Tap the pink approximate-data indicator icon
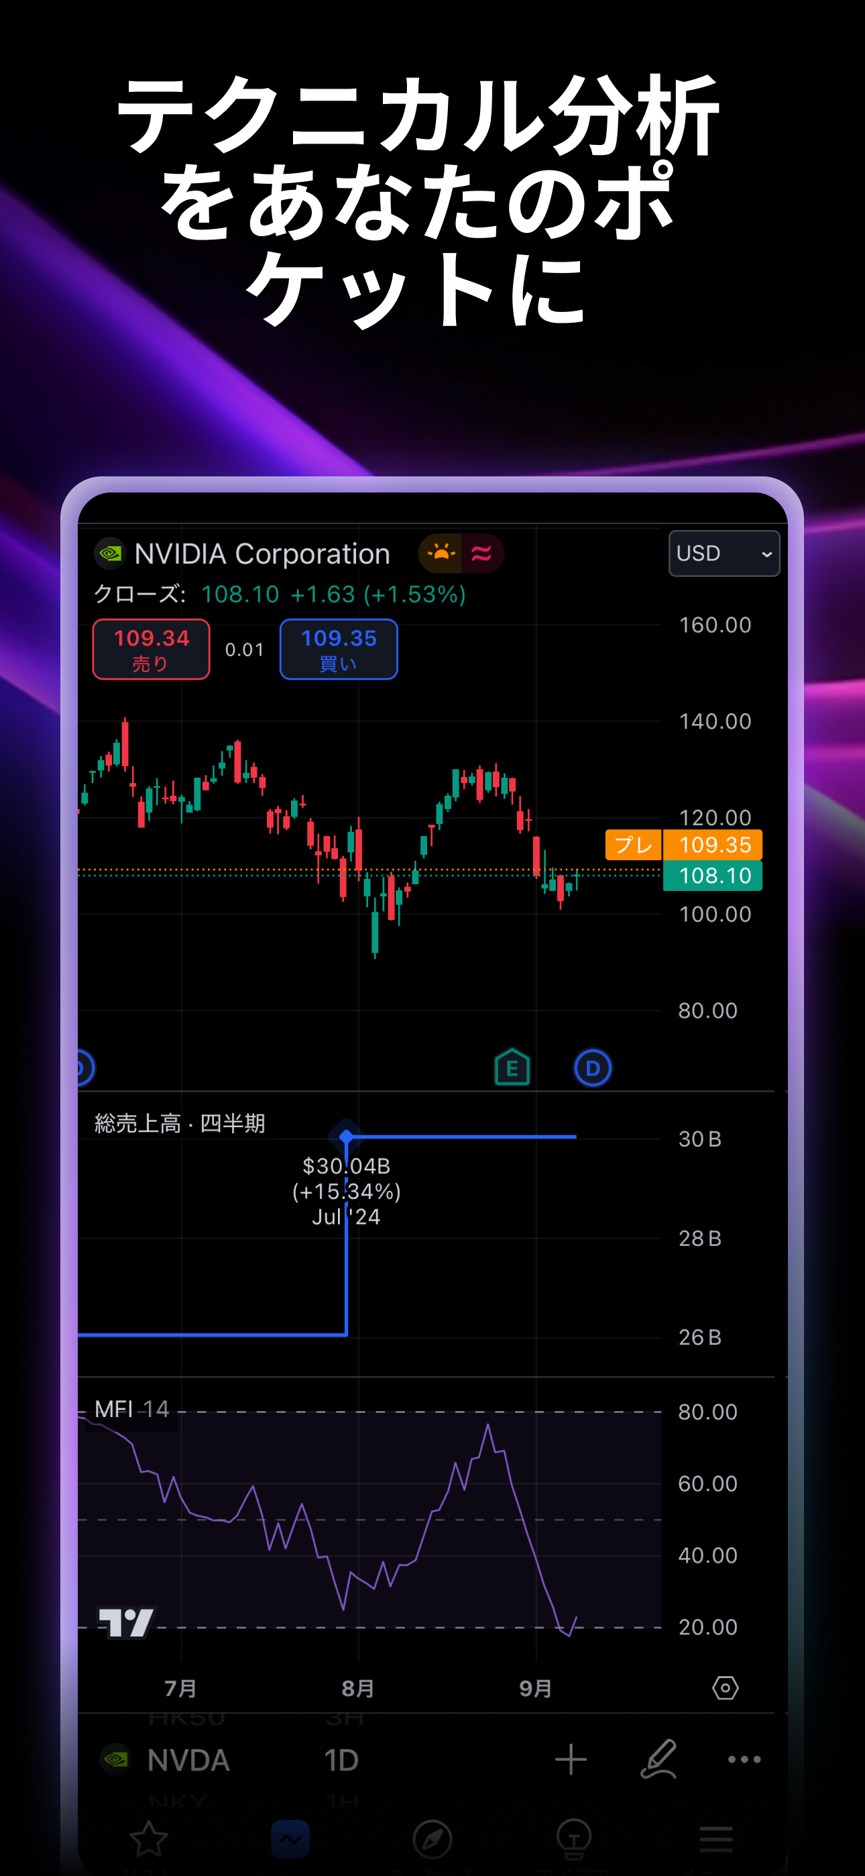 click(x=481, y=554)
